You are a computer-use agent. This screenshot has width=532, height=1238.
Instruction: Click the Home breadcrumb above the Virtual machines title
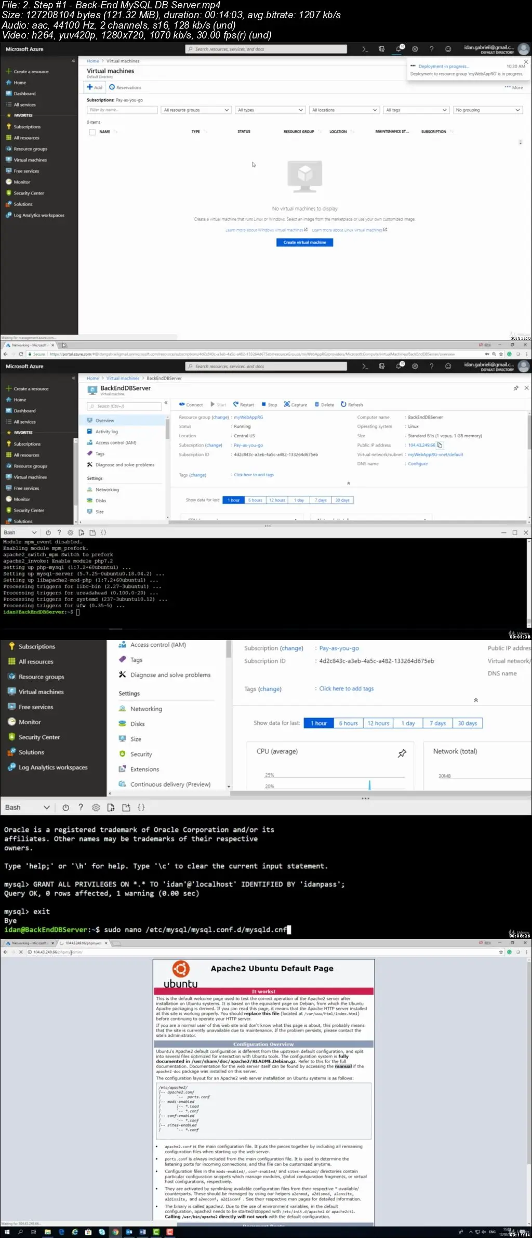pos(92,61)
